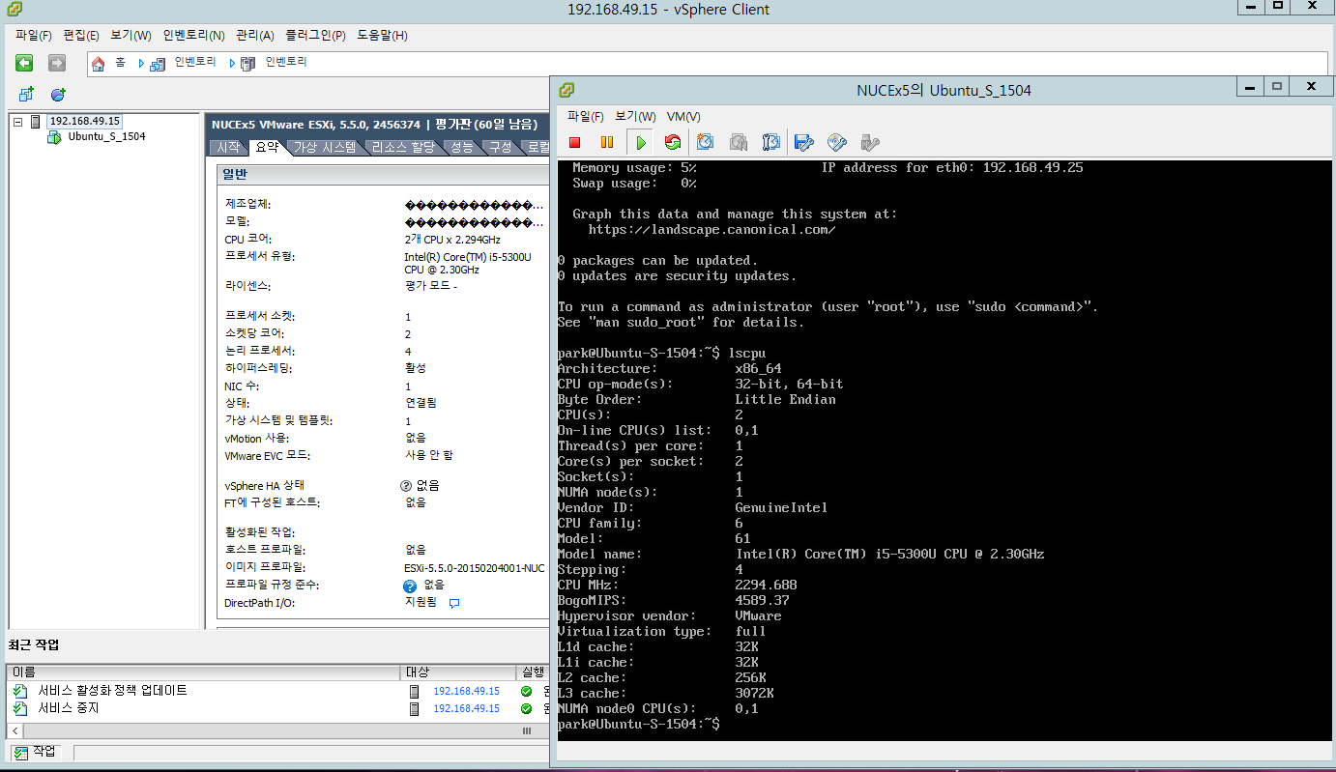Click DirectPath I/O speech bubble icon

(x=454, y=603)
